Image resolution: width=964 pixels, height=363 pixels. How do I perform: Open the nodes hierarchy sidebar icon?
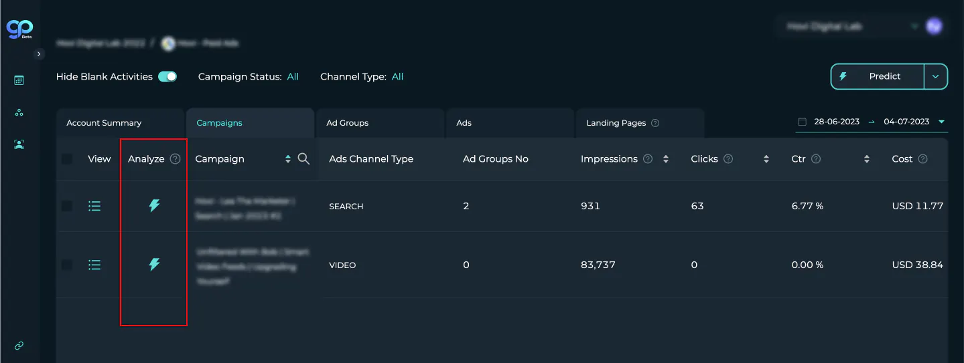19,112
